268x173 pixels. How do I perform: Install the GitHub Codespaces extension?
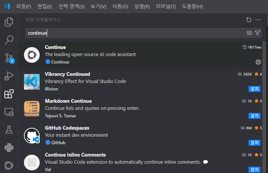(x=254, y=143)
